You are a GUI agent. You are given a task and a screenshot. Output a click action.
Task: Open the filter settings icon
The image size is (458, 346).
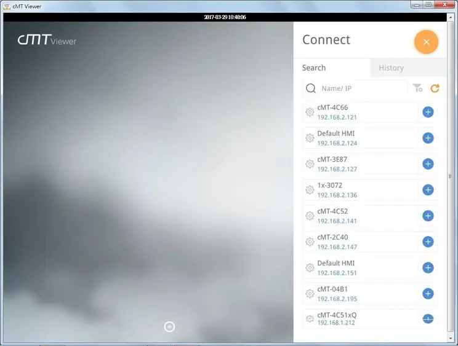coord(417,87)
